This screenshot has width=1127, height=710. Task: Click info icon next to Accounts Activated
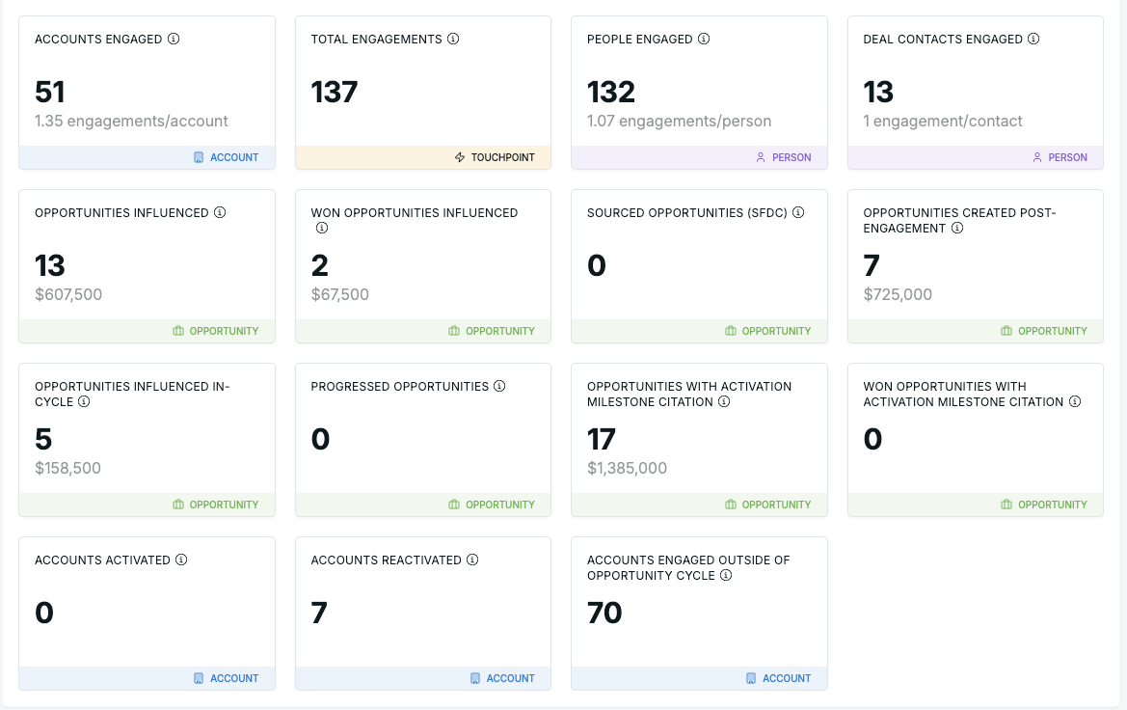click(x=181, y=560)
